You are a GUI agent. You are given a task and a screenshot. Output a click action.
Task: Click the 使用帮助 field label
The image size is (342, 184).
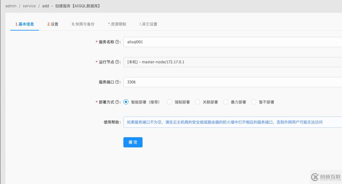coord(112,122)
